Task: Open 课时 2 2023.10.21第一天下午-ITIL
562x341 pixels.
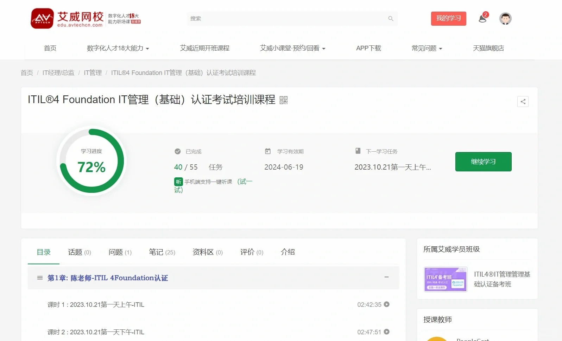Action: point(96,332)
